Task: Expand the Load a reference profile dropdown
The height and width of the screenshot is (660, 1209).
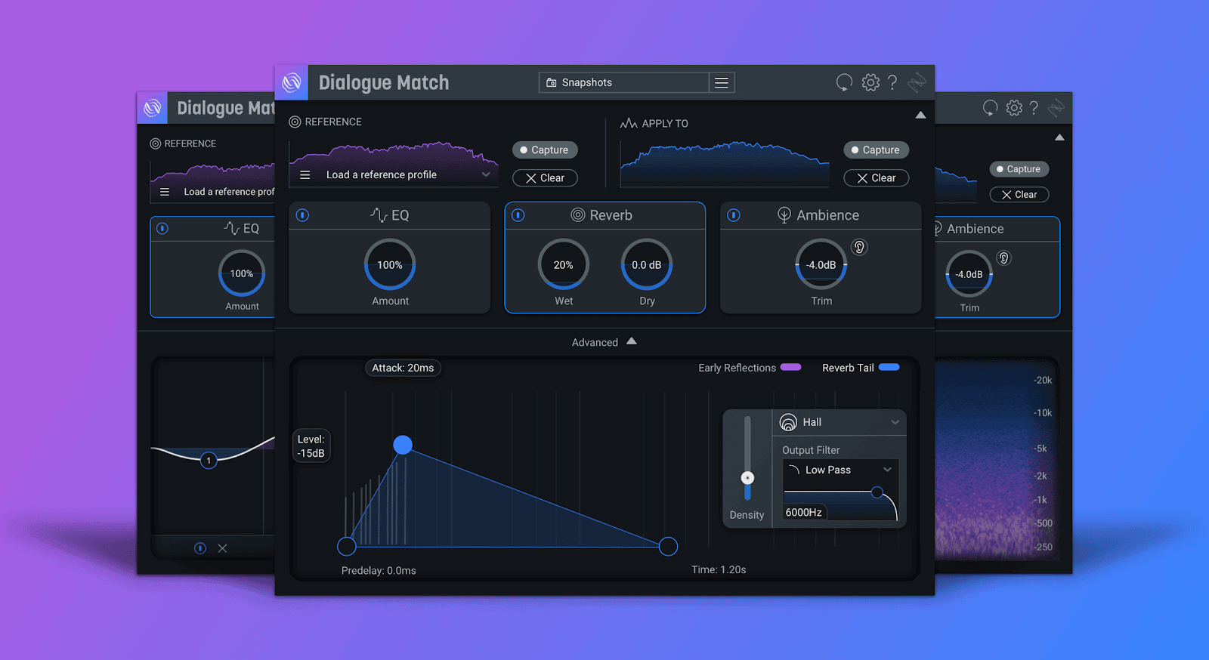Action: (486, 174)
